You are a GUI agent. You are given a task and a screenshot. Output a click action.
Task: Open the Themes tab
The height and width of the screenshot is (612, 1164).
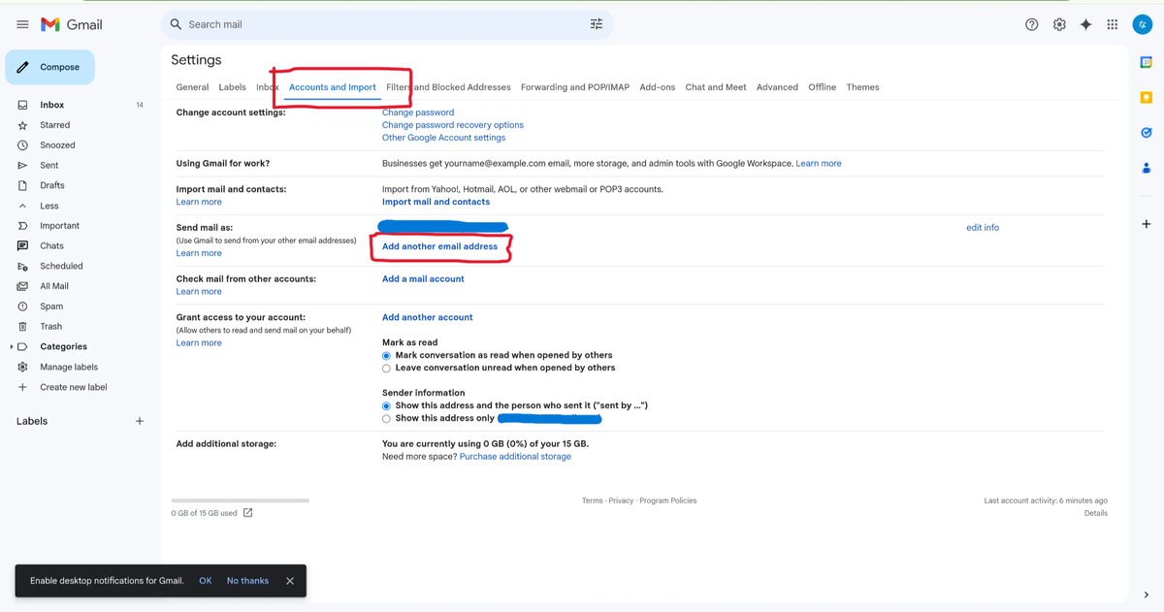(x=862, y=87)
